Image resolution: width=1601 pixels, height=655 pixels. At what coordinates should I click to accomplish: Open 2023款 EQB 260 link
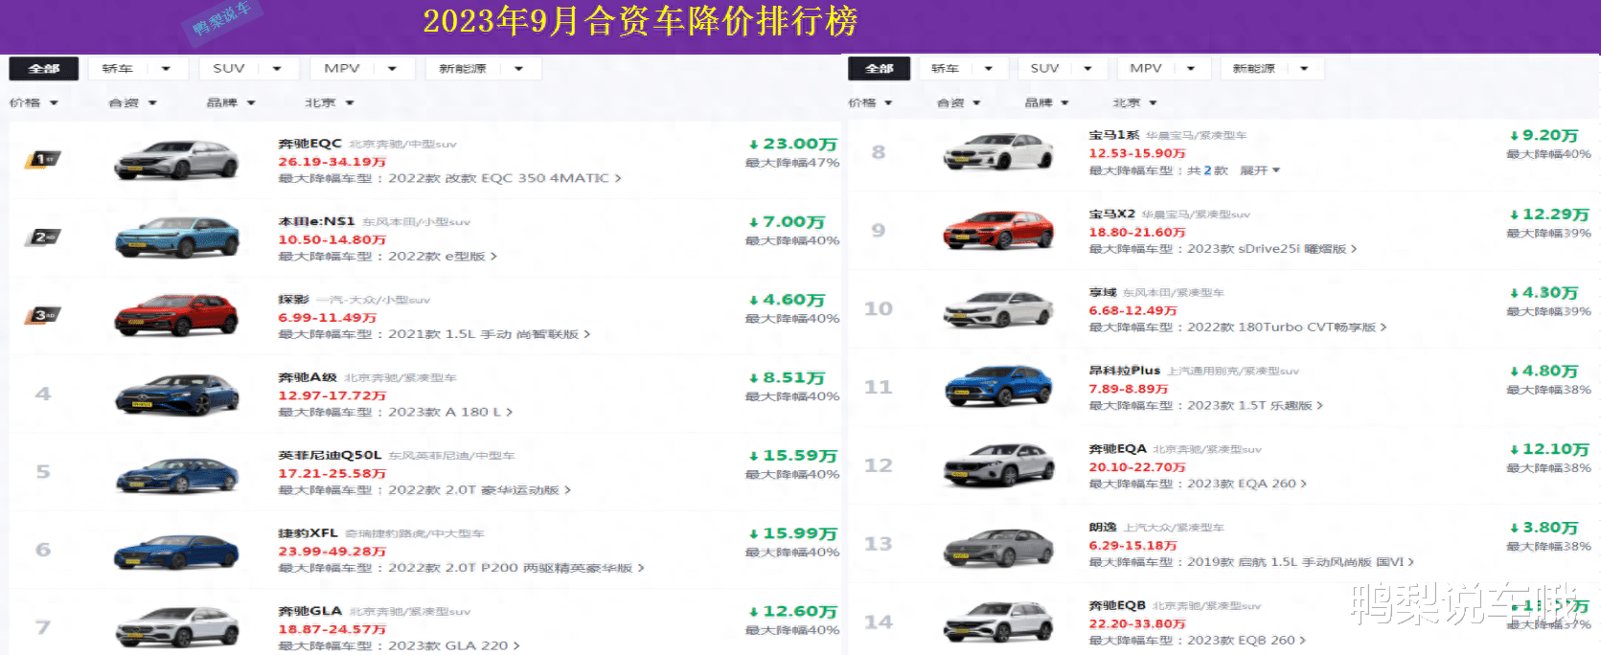tap(1246, 641)
